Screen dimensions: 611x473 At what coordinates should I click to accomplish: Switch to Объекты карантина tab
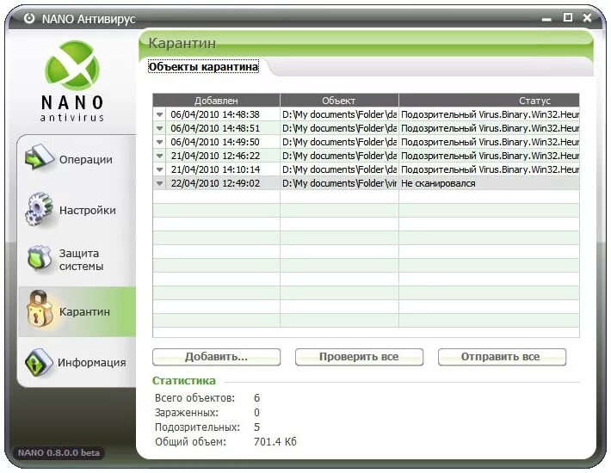coord(203,67)
